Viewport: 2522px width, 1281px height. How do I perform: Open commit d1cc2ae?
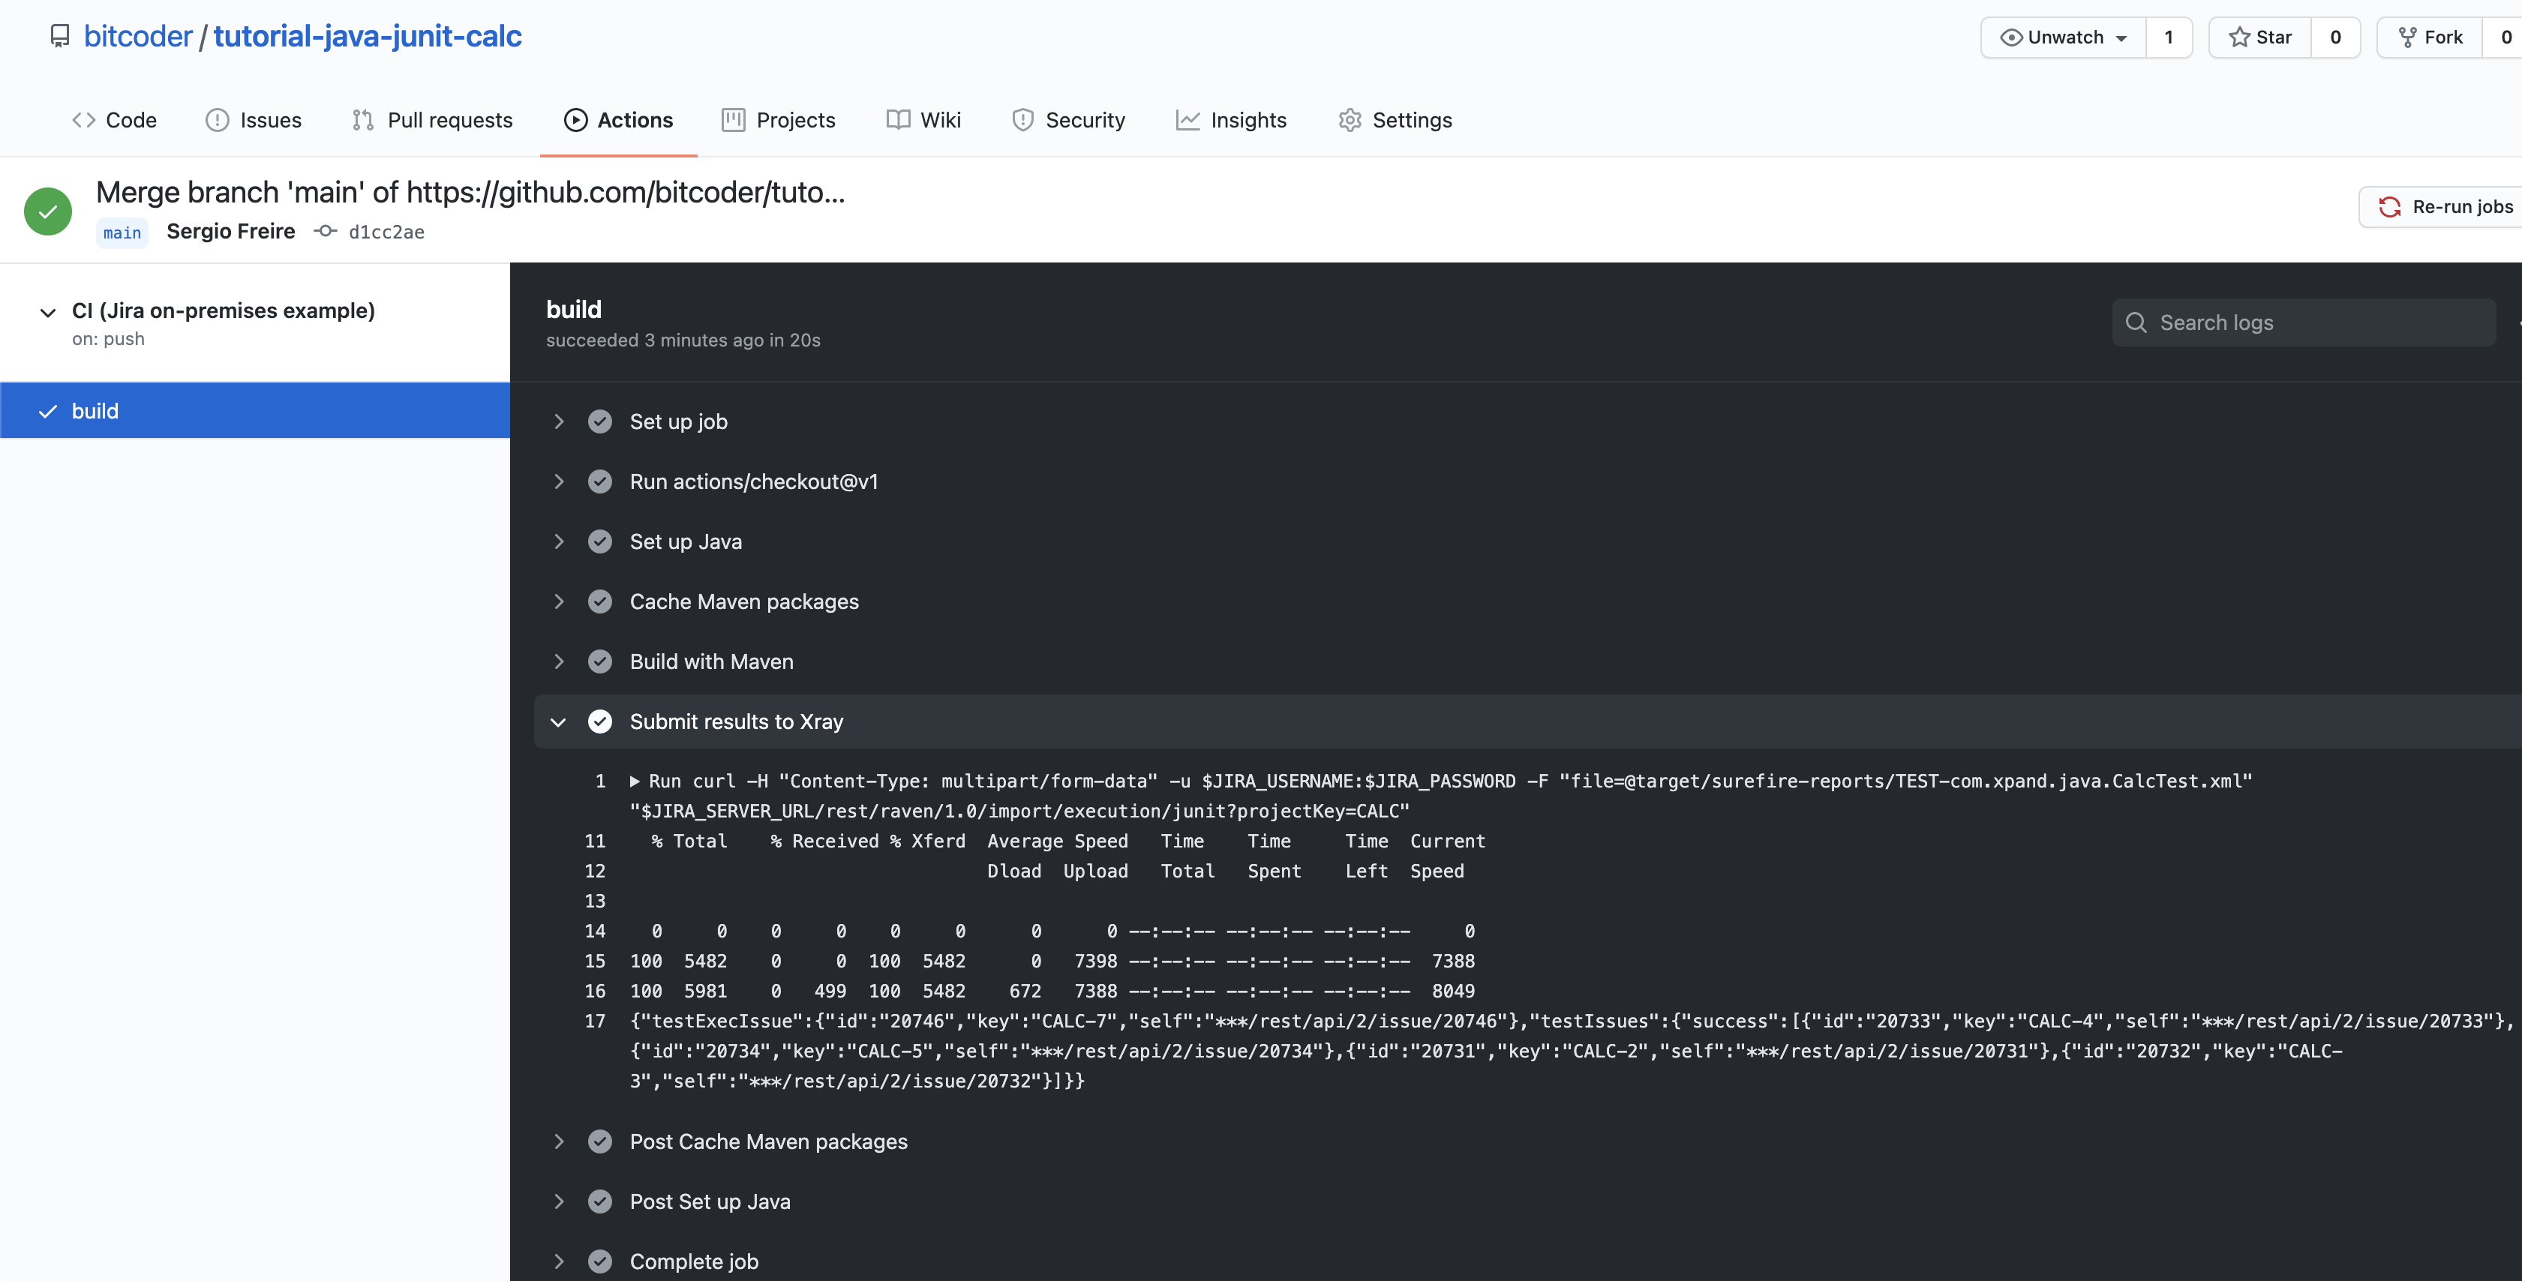[387, 232]
